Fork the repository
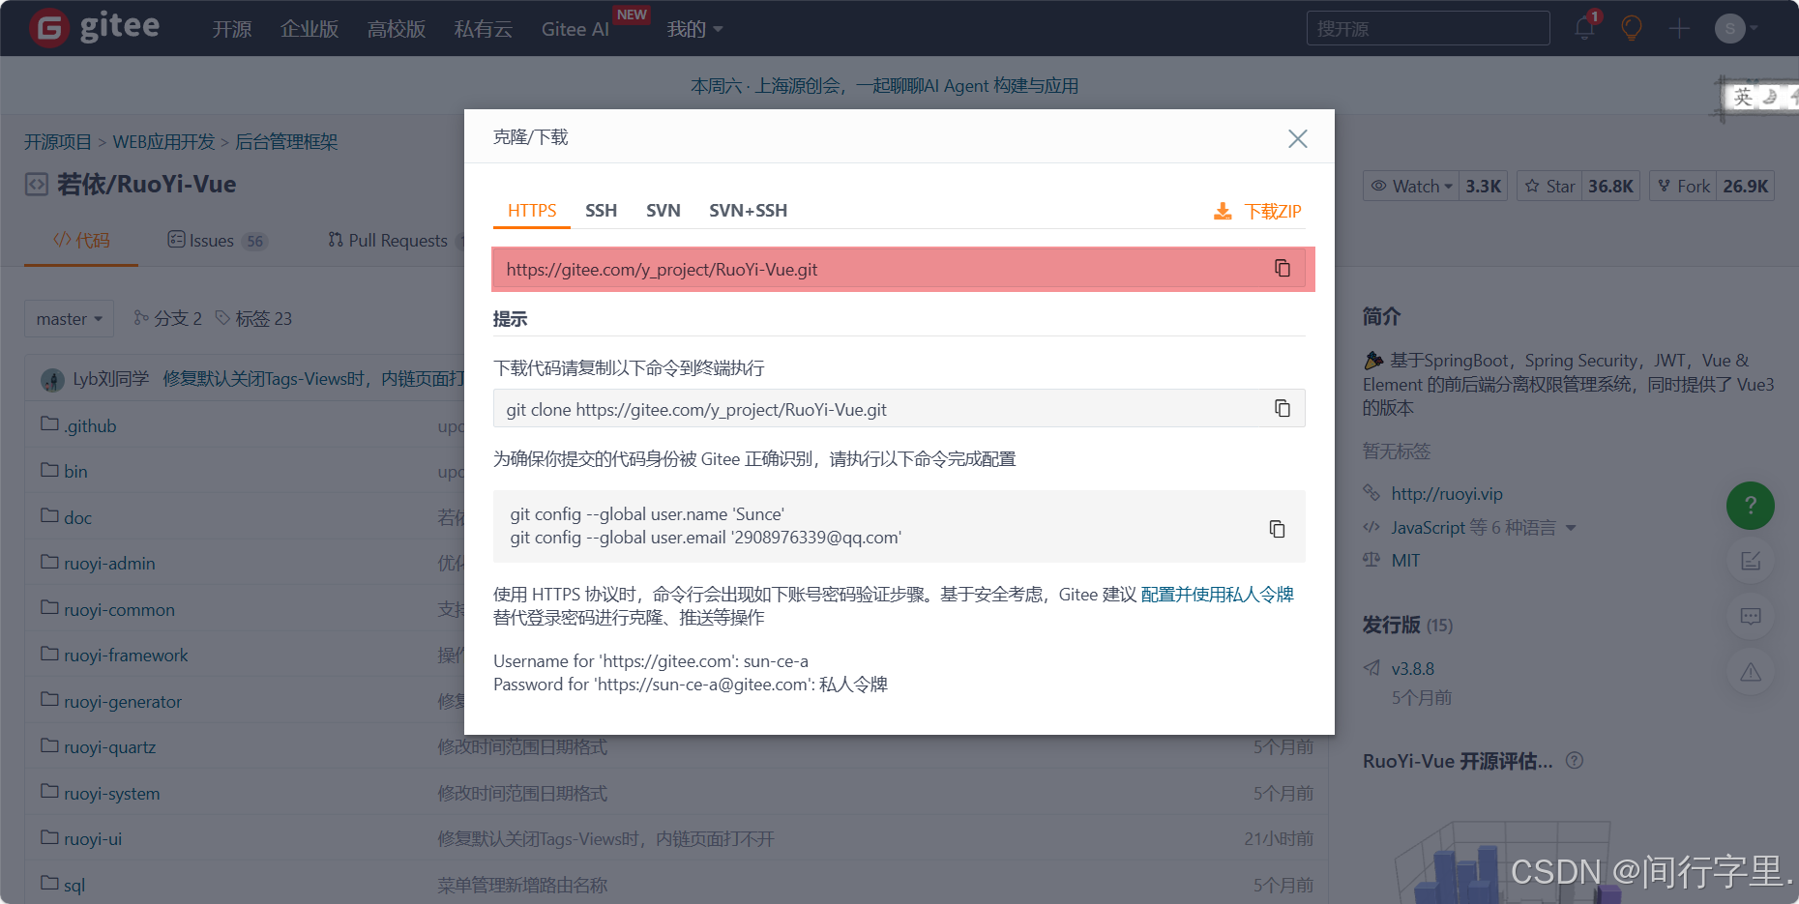1799x904 pixels. [1683, 186]
